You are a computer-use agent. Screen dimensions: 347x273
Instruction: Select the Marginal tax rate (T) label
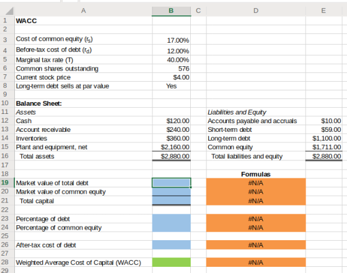tap(45, 60)
